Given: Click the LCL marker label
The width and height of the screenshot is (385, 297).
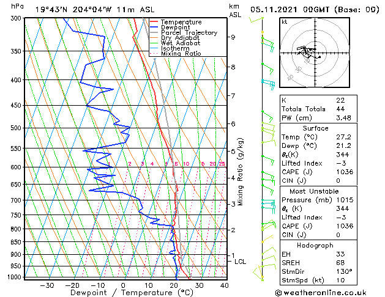Looking at the screenshot, I should [x=240, y=262].
